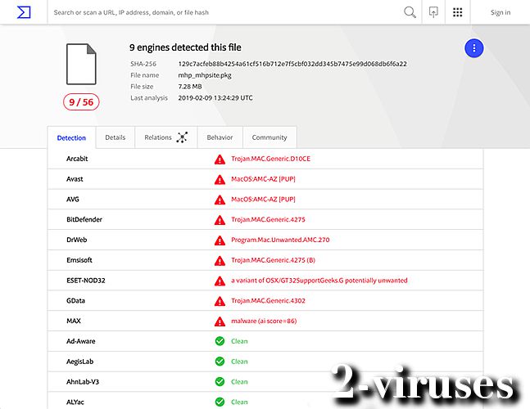Open the VirusTotal sigma logo home
This screenshot has width=530, height=409.
point(24,12)
